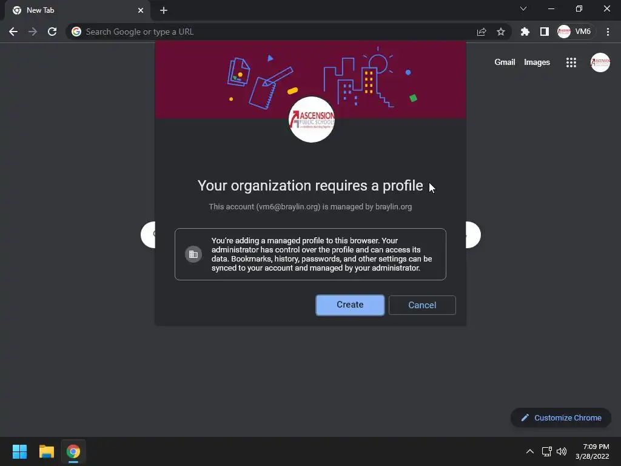
Task: Open File Explorer from the taskbar
Action: [46, 451]
